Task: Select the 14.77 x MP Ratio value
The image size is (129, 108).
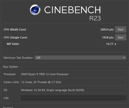Action: (x=111, y=44)
